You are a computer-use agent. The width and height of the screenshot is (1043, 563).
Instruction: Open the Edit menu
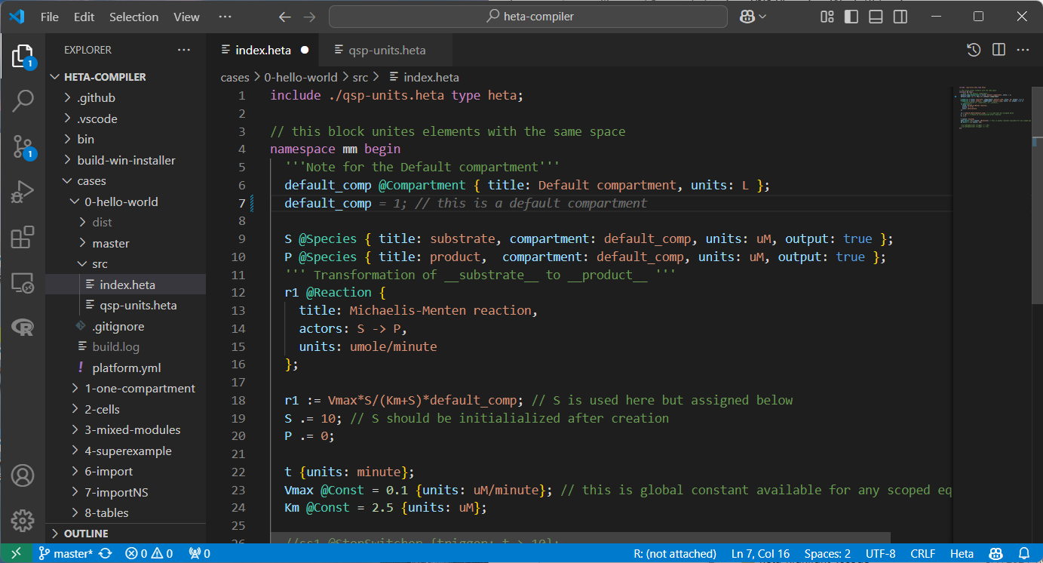tap(84, 17)
